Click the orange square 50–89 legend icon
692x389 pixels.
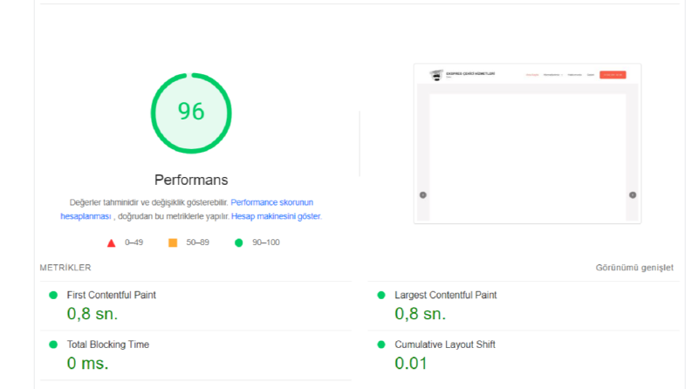pos(173,242)
